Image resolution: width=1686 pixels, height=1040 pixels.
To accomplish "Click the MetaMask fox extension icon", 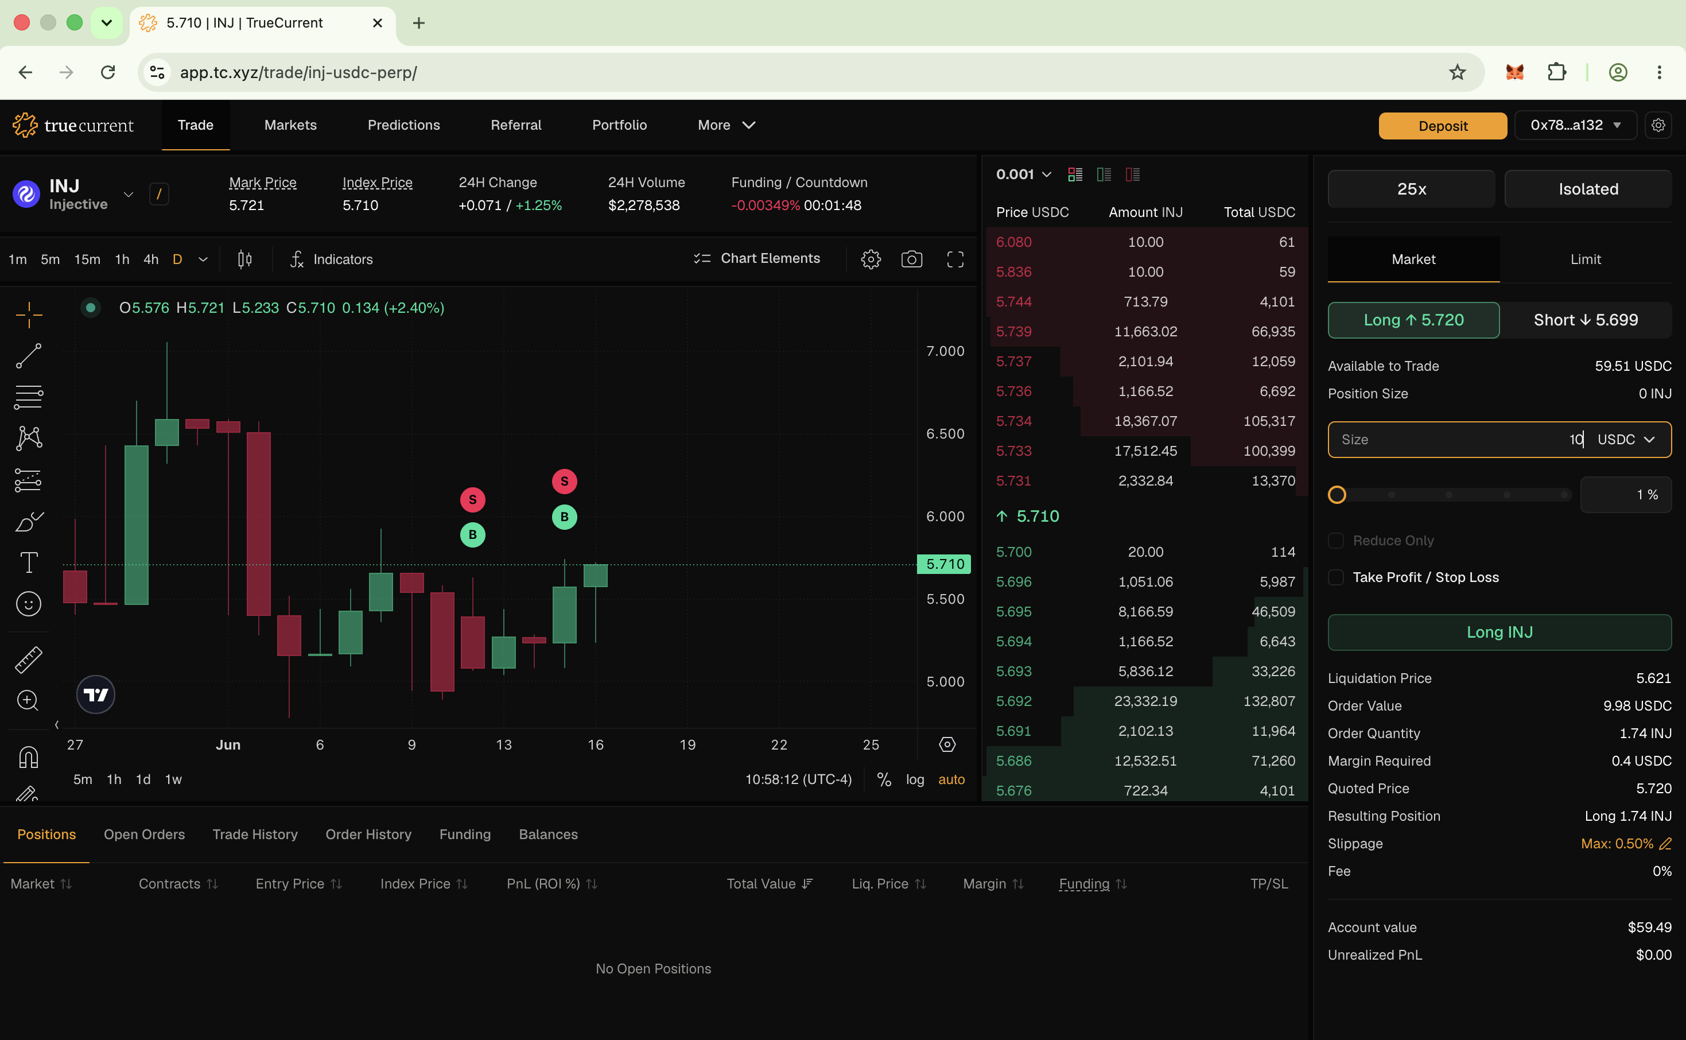I will point(1514,72).
